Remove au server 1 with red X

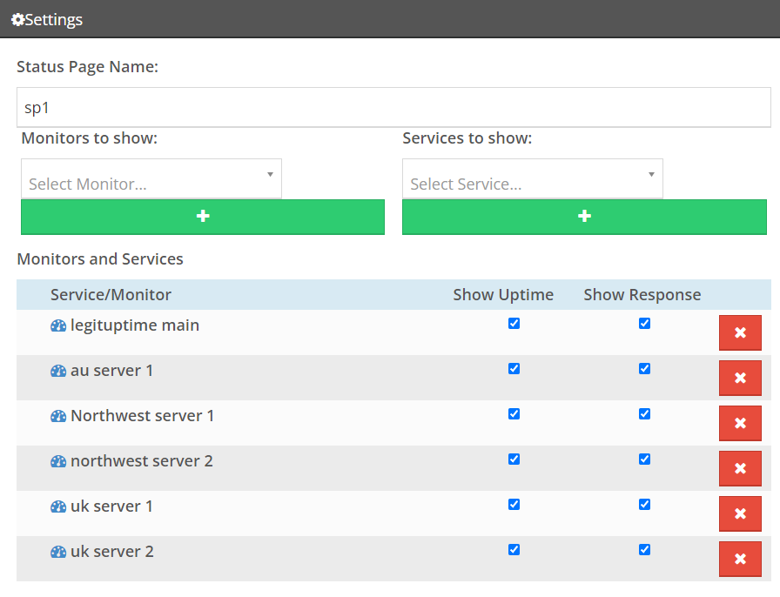[740, 378]
